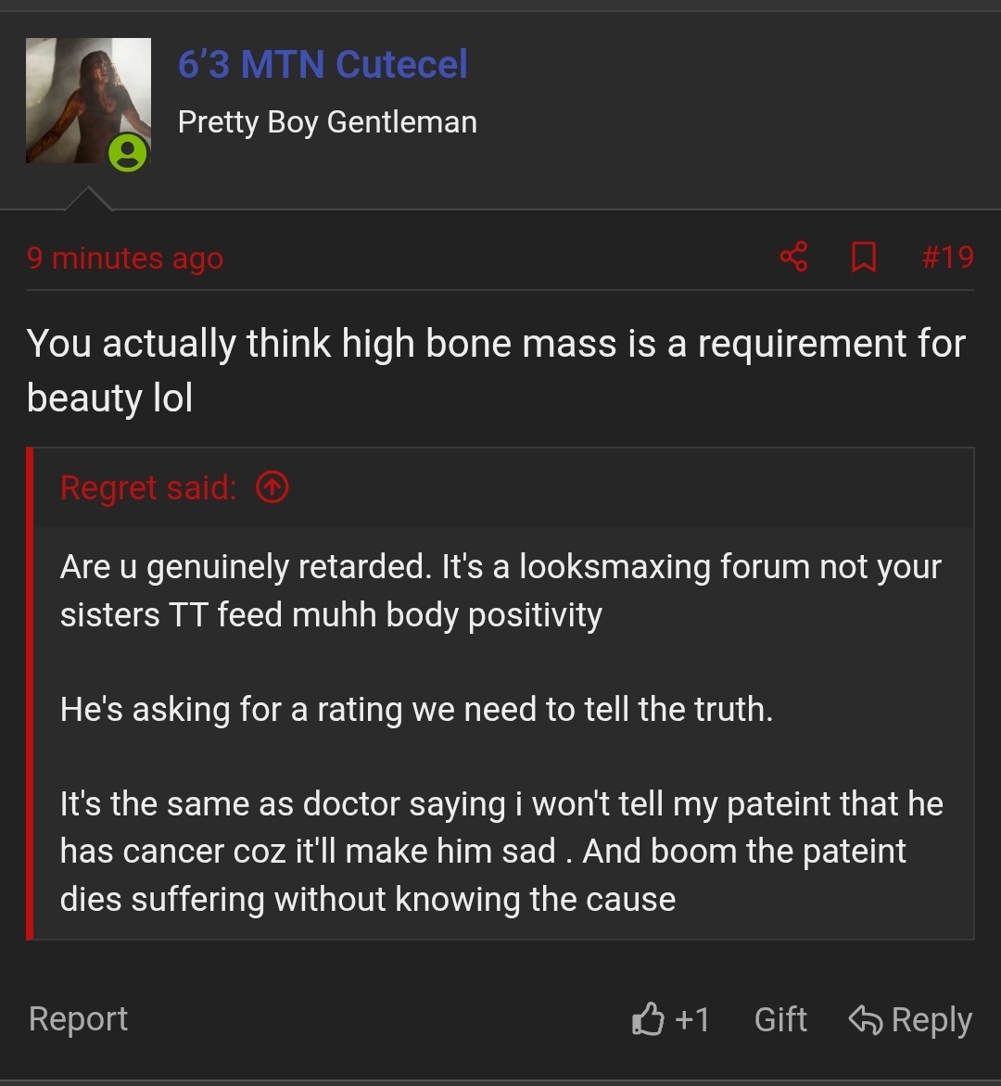Click the 9 minutes ago timestamp
This screenshot has width=1001, height=1086.
[125, 259]
